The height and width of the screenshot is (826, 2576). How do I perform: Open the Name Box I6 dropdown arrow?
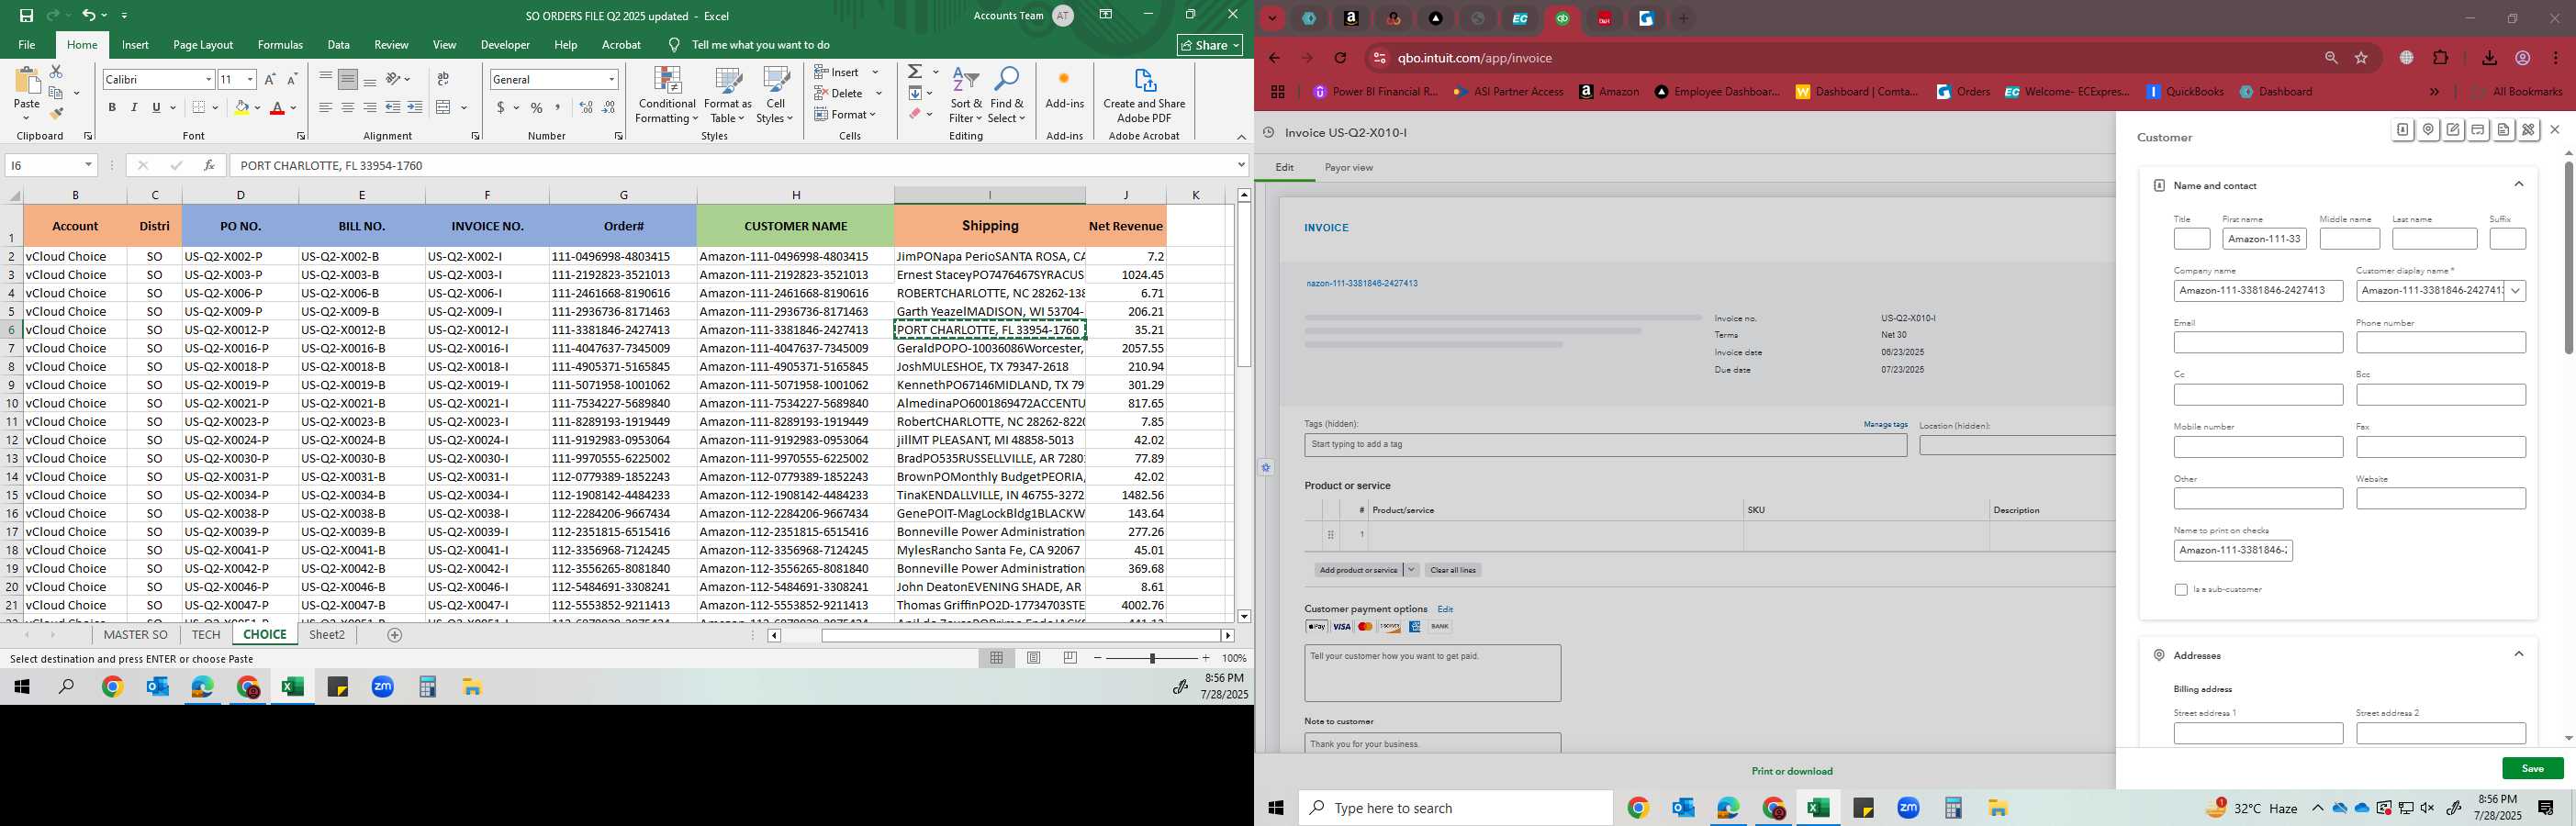click(89, 165)
